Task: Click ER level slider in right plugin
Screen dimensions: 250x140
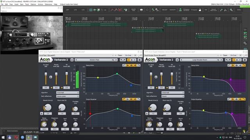Action: tap(172, 74)
